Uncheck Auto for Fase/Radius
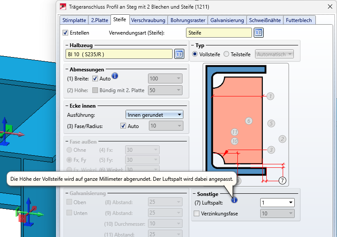The image size is (337, 237). coord(123,126)
